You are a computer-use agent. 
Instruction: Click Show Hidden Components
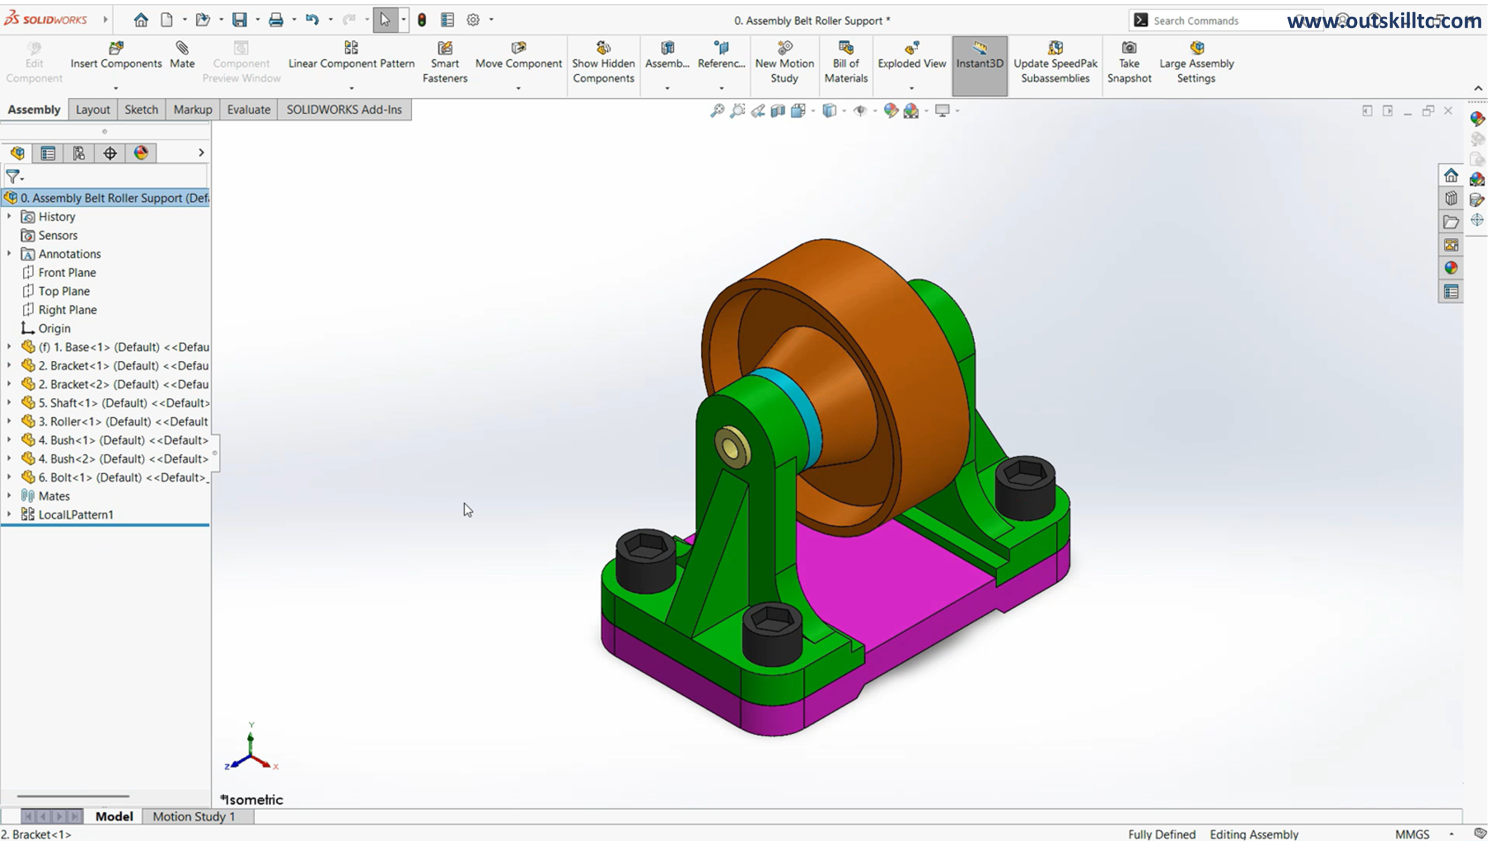click(x=603, y=62)
